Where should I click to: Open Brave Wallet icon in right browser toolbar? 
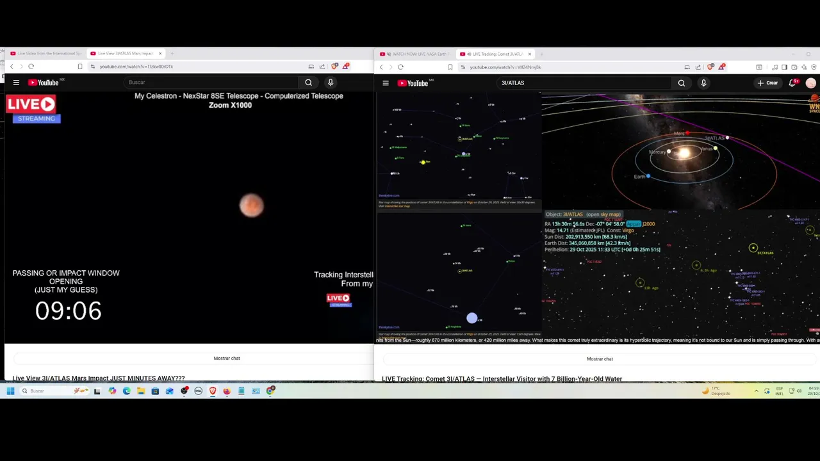[794, 67]
